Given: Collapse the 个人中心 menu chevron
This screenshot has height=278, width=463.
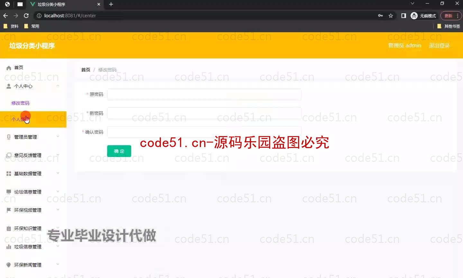Looking at the screenshot, I should (58, 86).
